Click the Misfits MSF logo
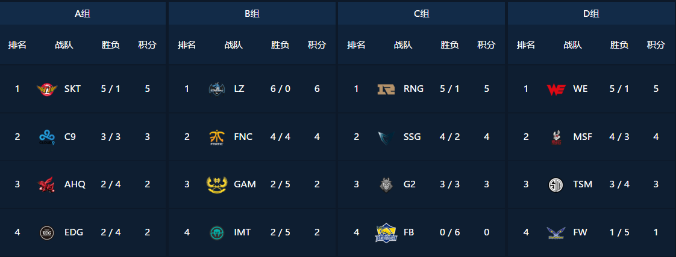 click(x=556, y=137)
